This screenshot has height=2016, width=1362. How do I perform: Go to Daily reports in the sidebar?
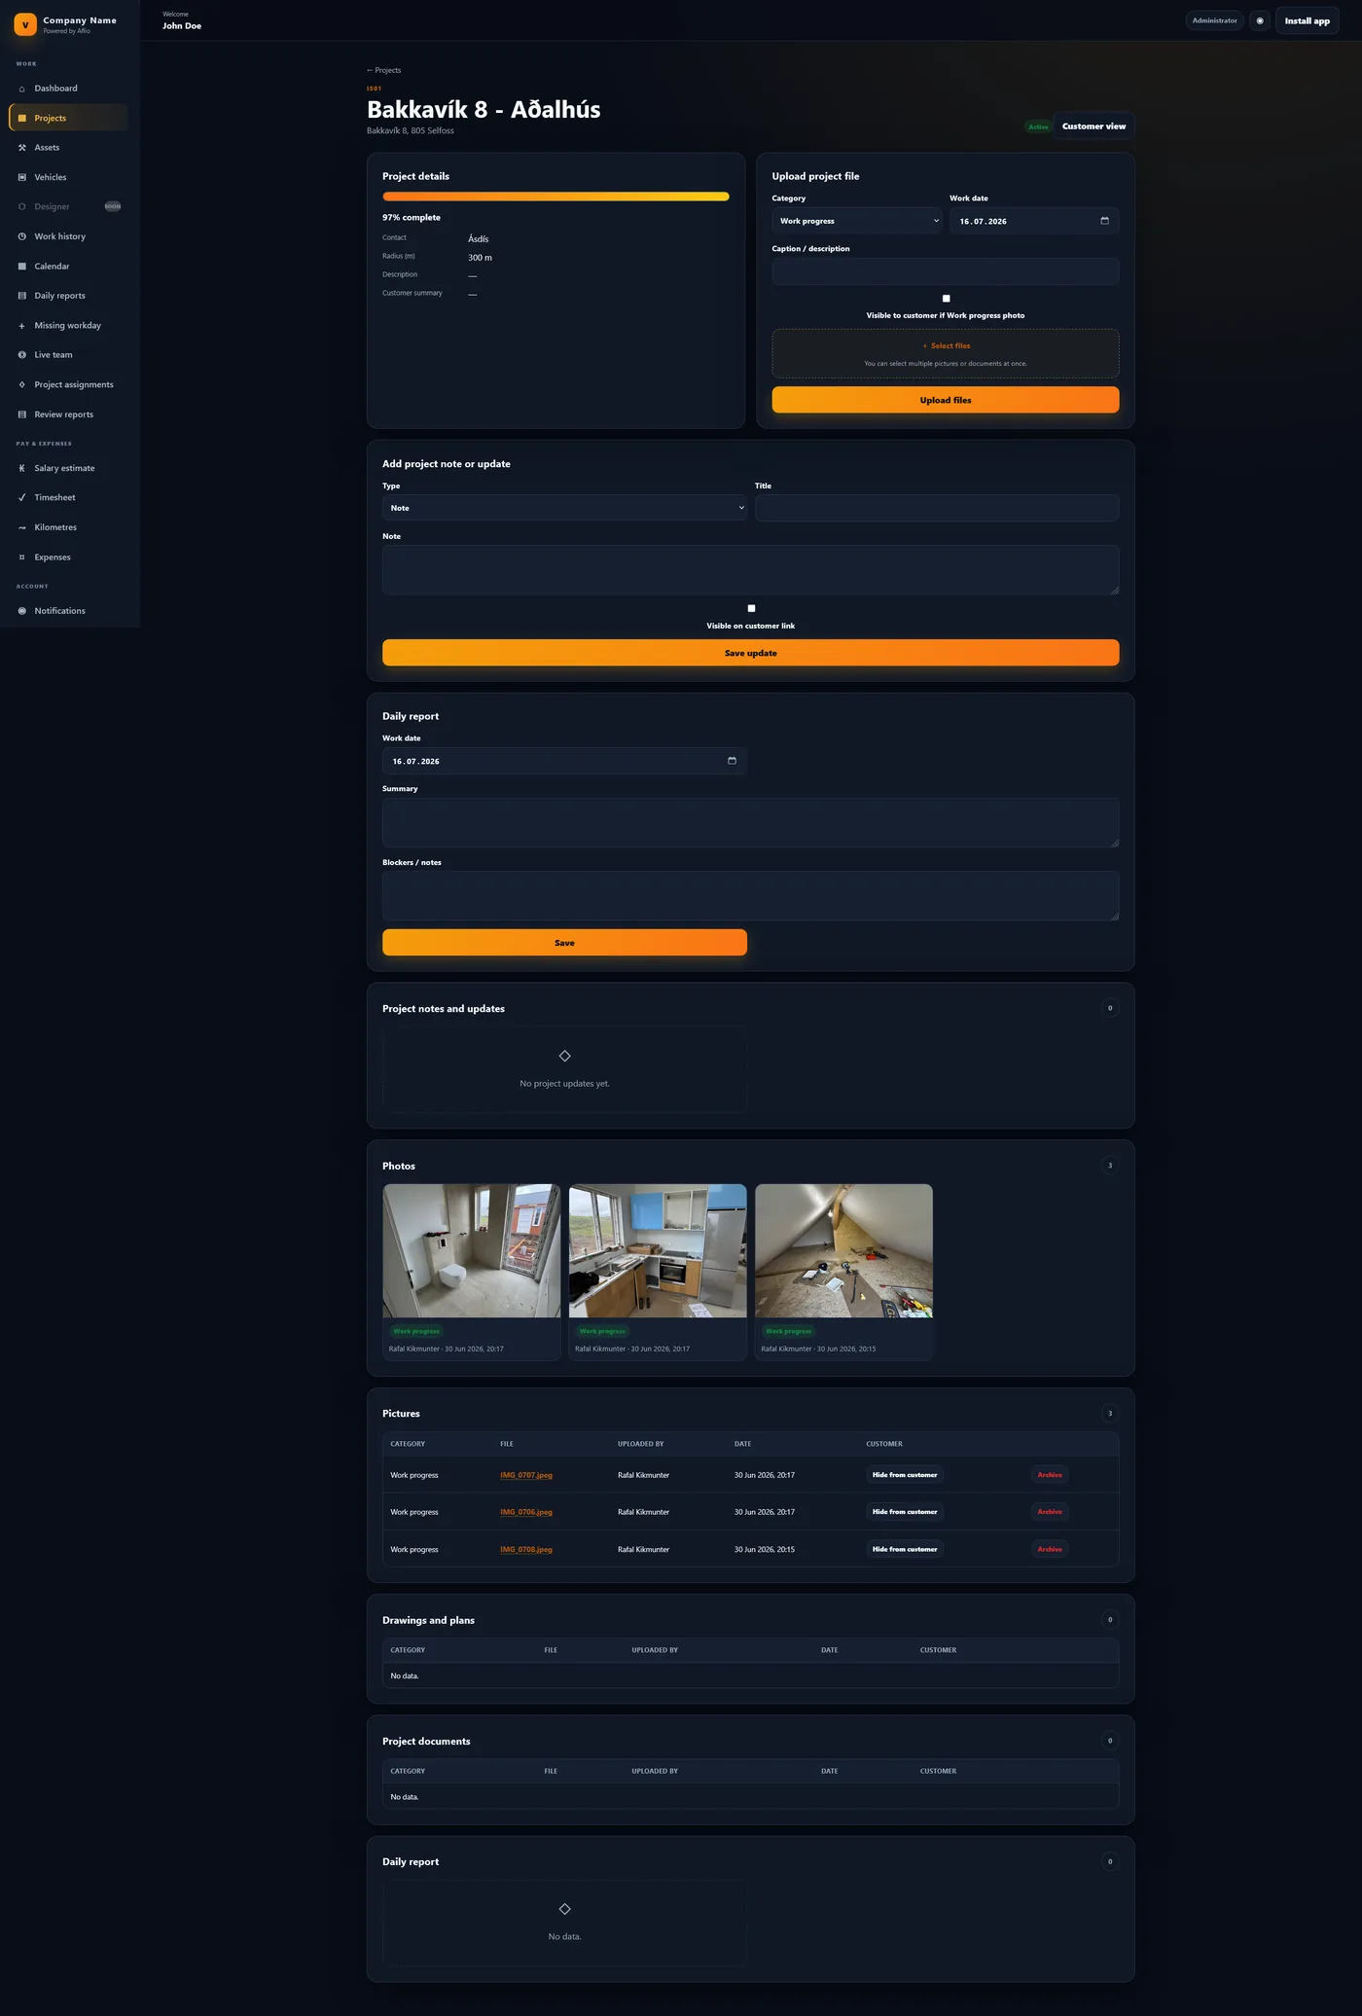tap(68, 296)
